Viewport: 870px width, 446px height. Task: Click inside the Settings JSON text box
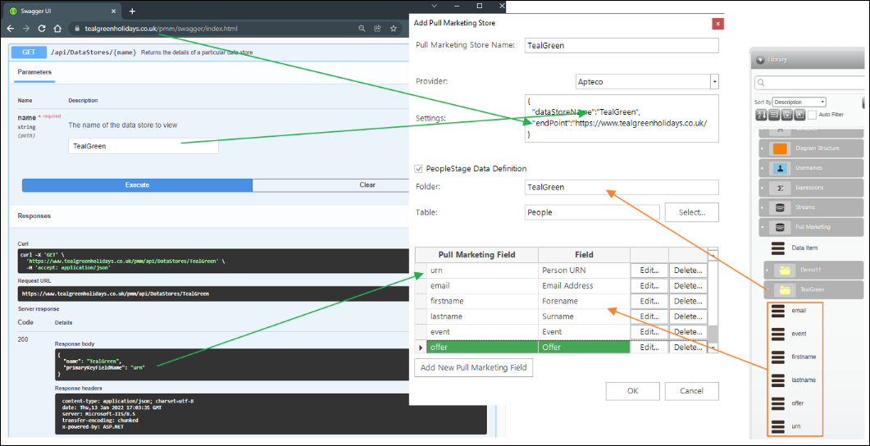(x=622, y=118)
